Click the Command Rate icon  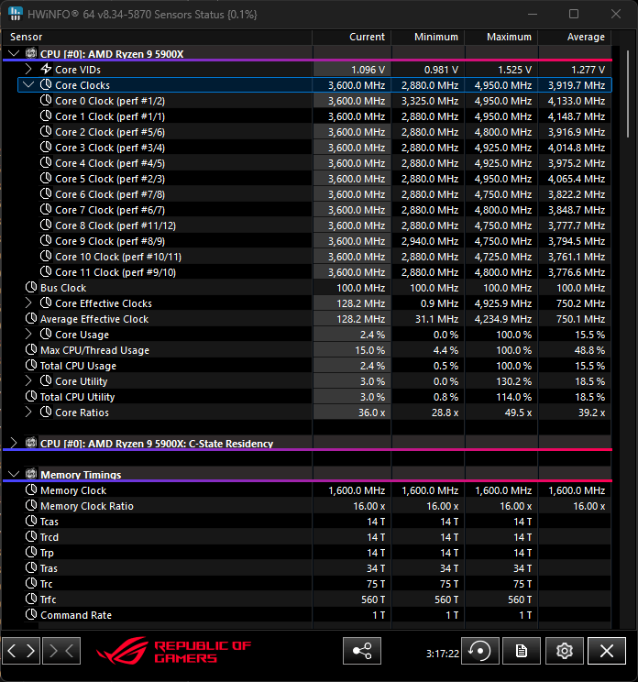(x=31, y=614)
